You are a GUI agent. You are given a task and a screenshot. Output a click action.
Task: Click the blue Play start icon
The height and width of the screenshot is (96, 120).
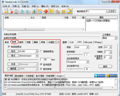(22, 11)
